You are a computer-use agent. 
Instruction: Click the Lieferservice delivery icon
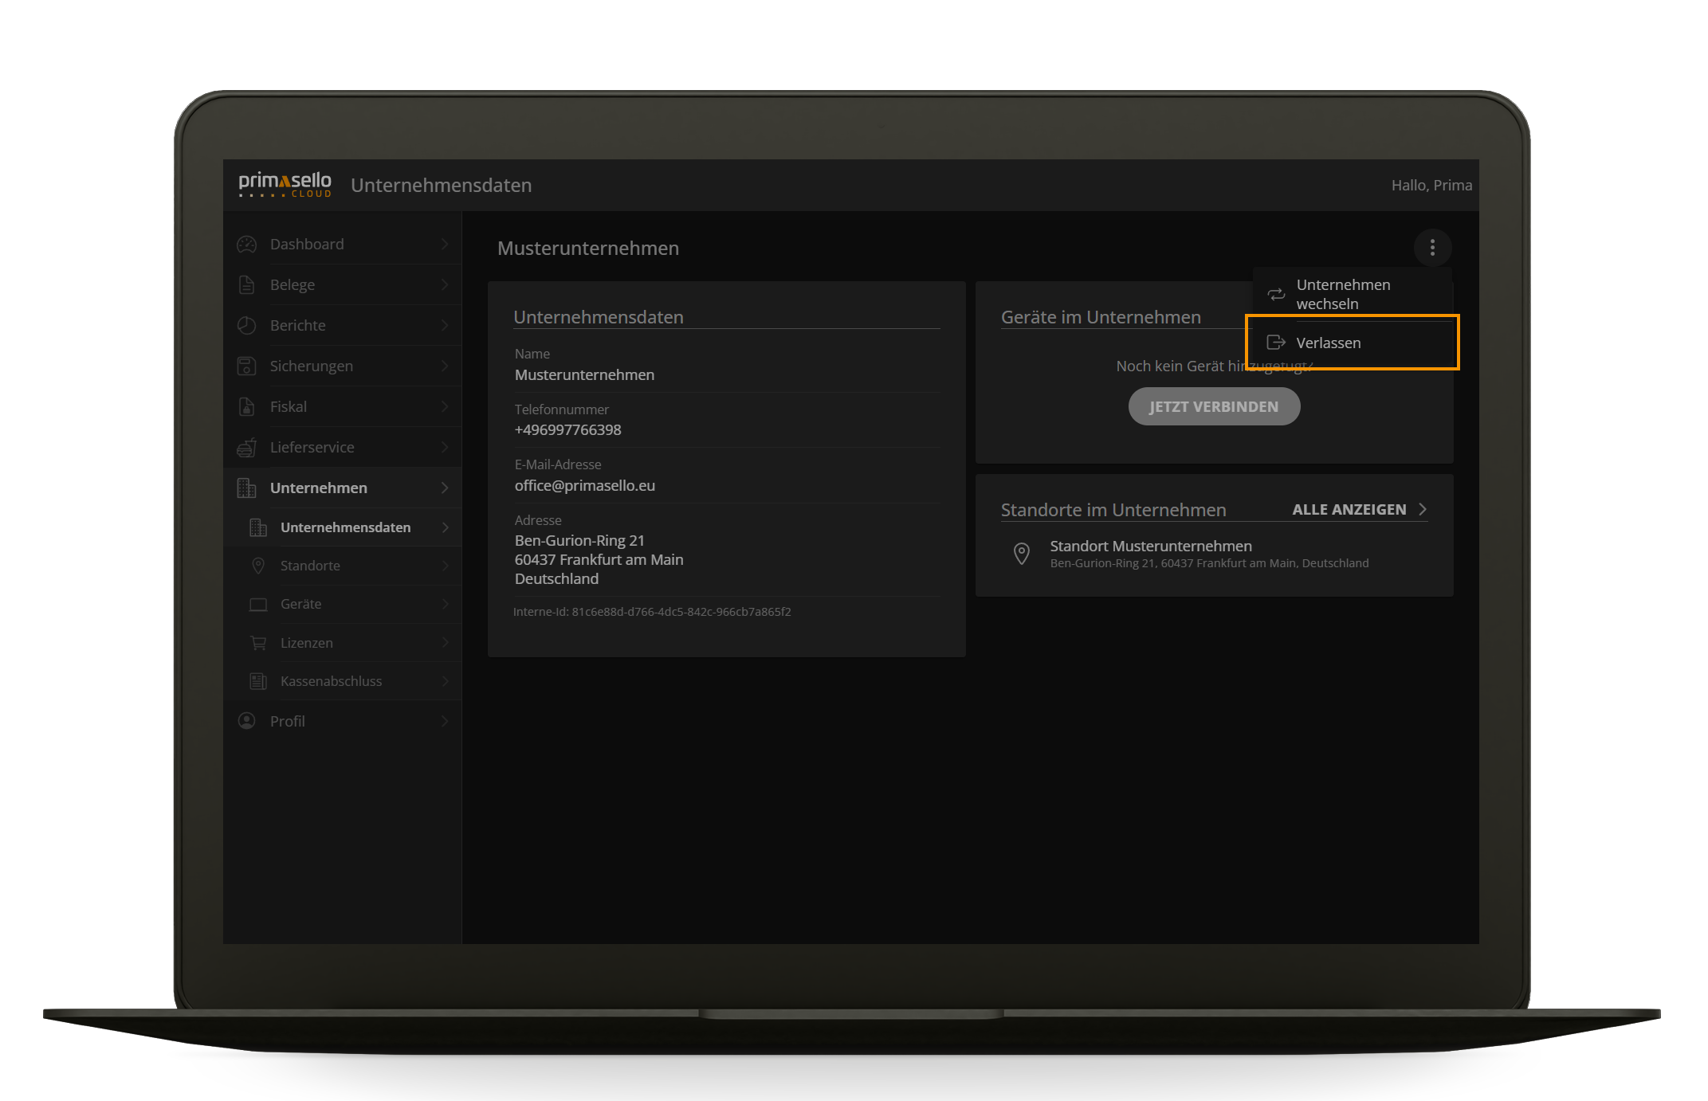point(246,447)
